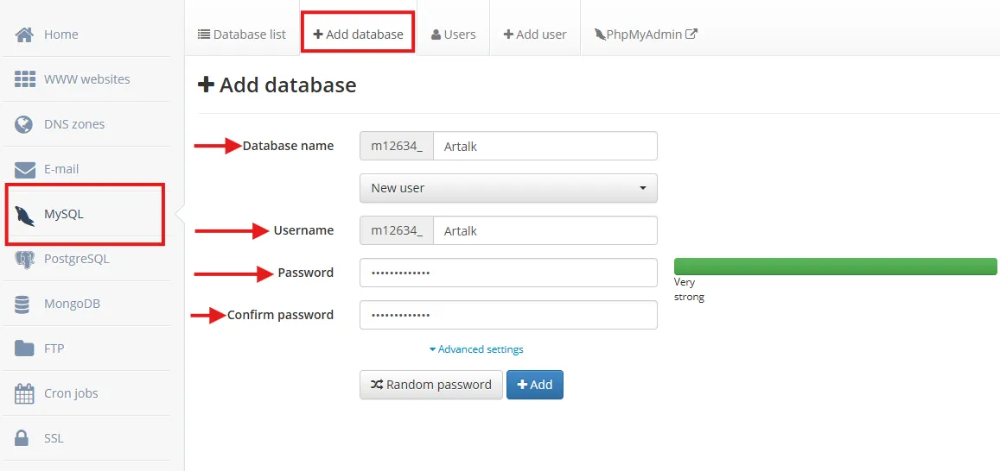Screen dimensions: 1000x471
Task: Click the MySQL dolphin icon
Action: 26,214
